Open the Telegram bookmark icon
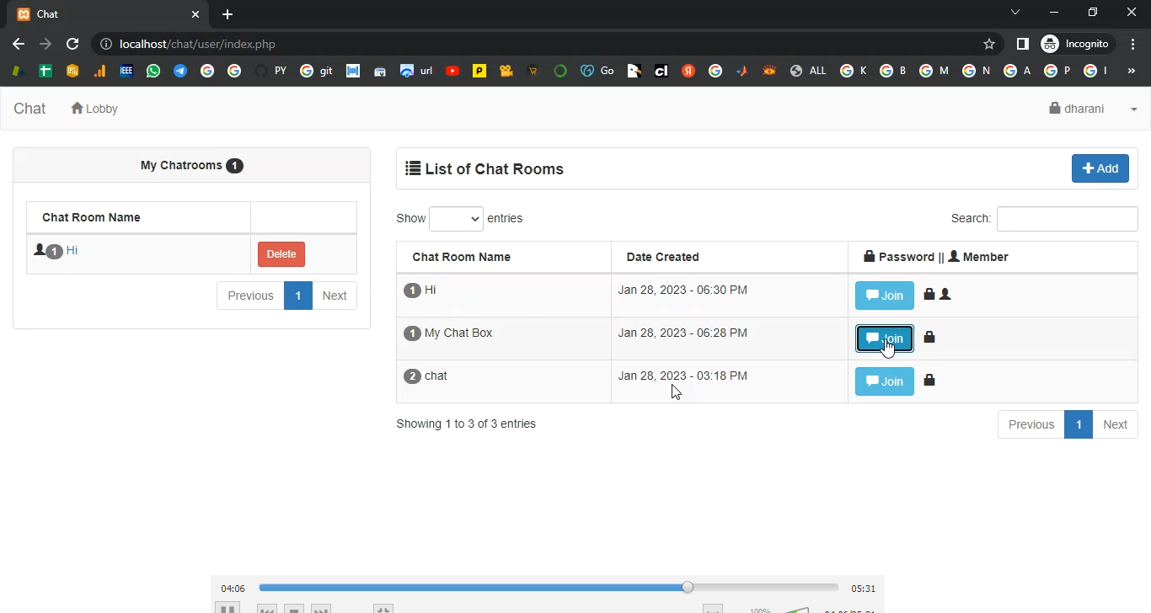This screenshot has height=613, width=1151. click(x=180, y=71)
